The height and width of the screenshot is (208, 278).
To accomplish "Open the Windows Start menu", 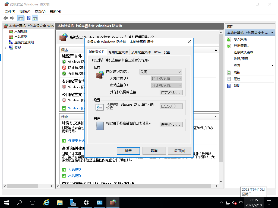I will [7, 203].
